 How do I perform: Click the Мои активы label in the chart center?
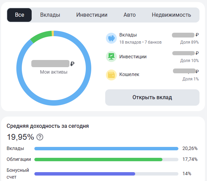tap(54, 72)
